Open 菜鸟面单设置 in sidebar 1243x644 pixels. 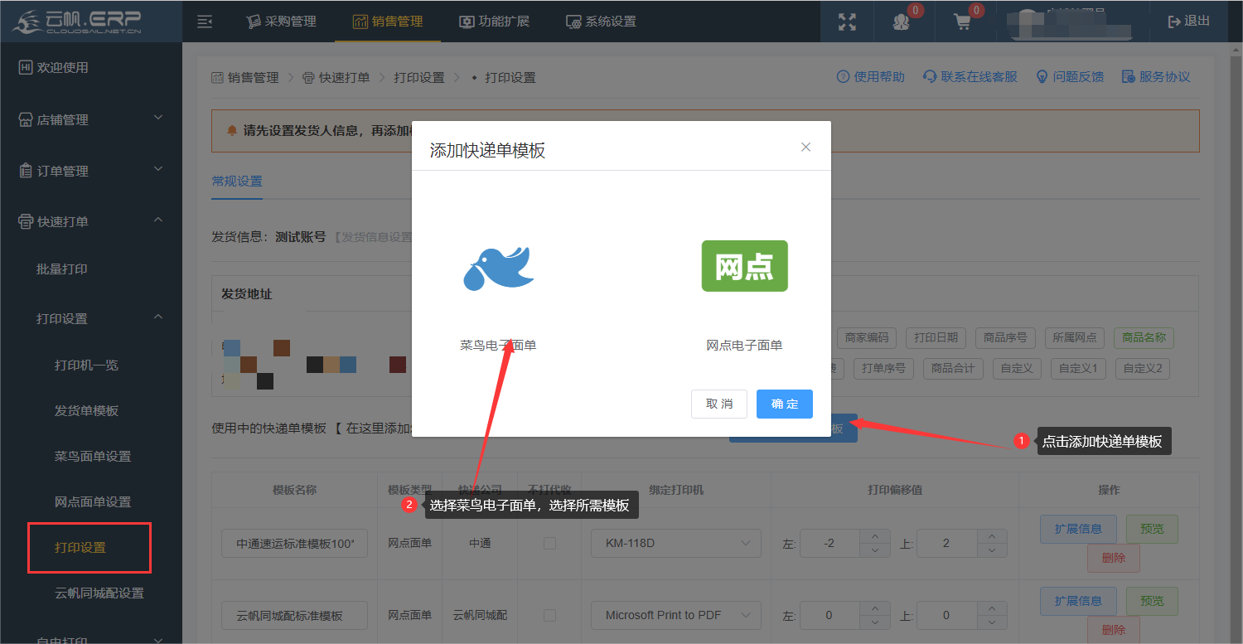[x=93, y=456]
